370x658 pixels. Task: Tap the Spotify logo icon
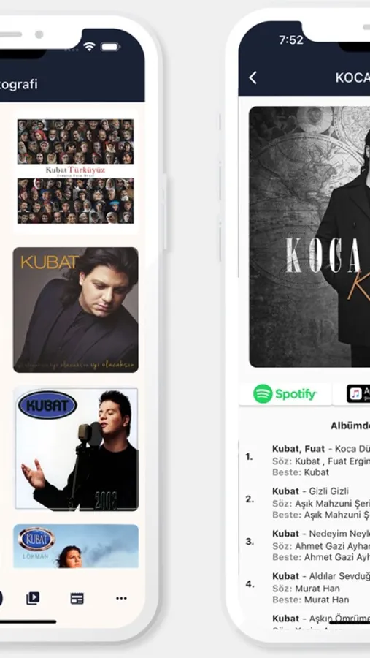[x=263, y=394]
